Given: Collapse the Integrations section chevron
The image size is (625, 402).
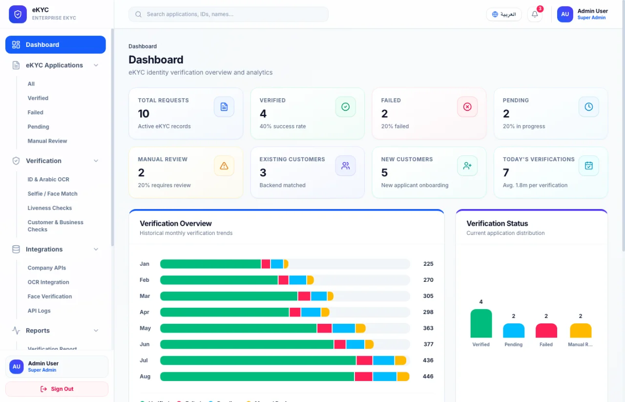Looking at the screenshot, I should (x=96, y=249).
